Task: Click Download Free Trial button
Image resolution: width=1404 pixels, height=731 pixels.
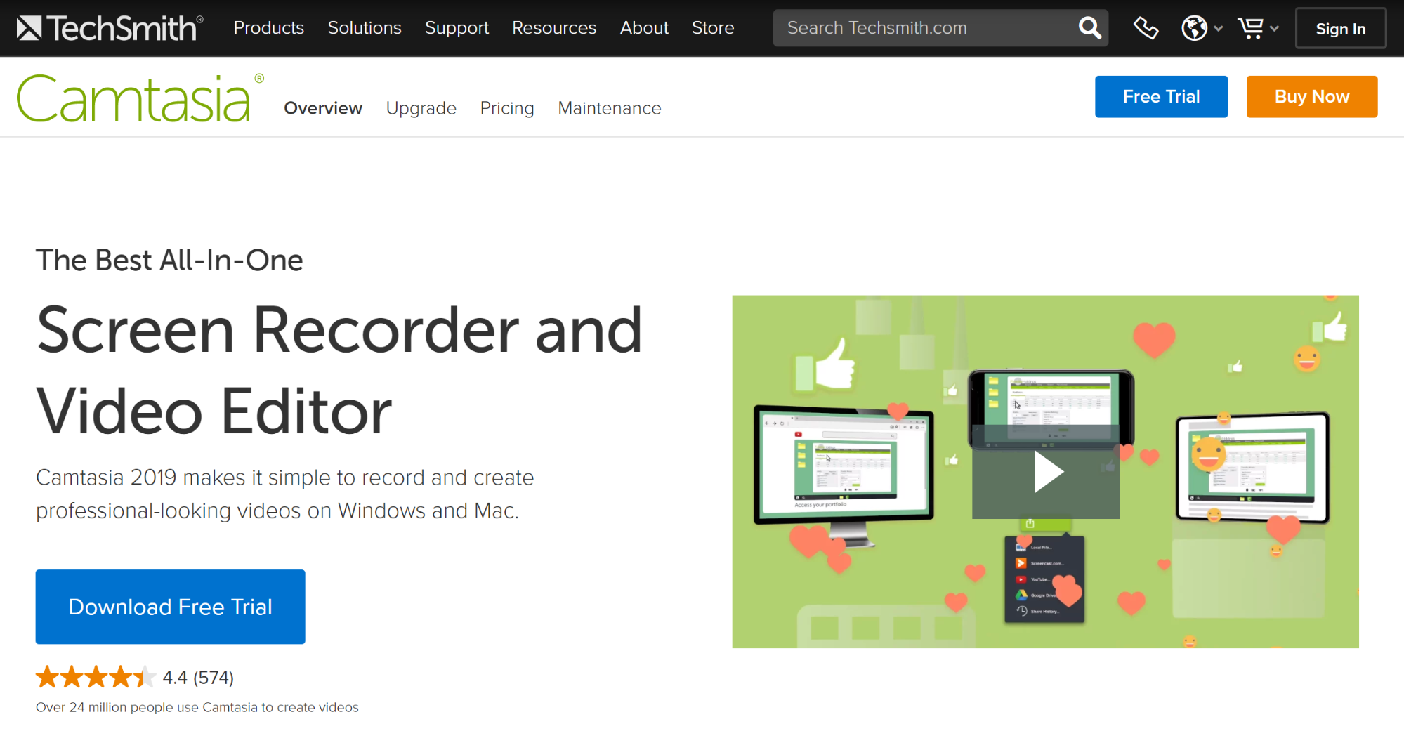Action: [170, 607]
